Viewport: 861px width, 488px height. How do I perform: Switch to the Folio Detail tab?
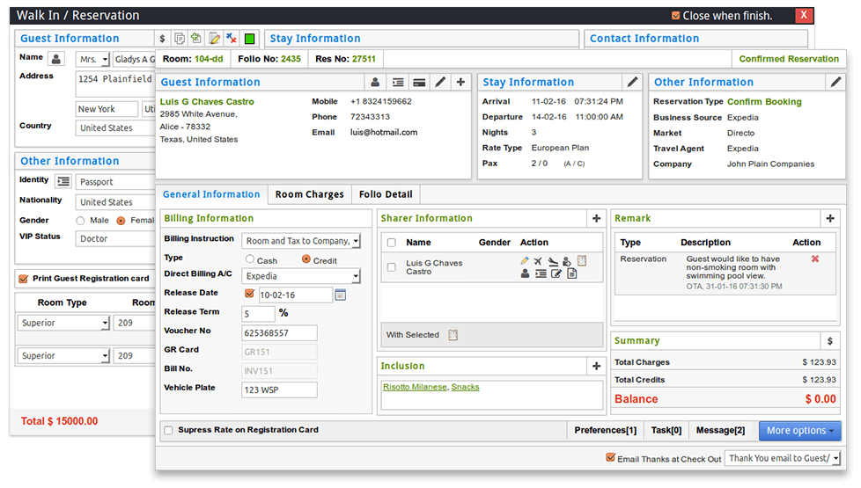[x=386, y=194]
